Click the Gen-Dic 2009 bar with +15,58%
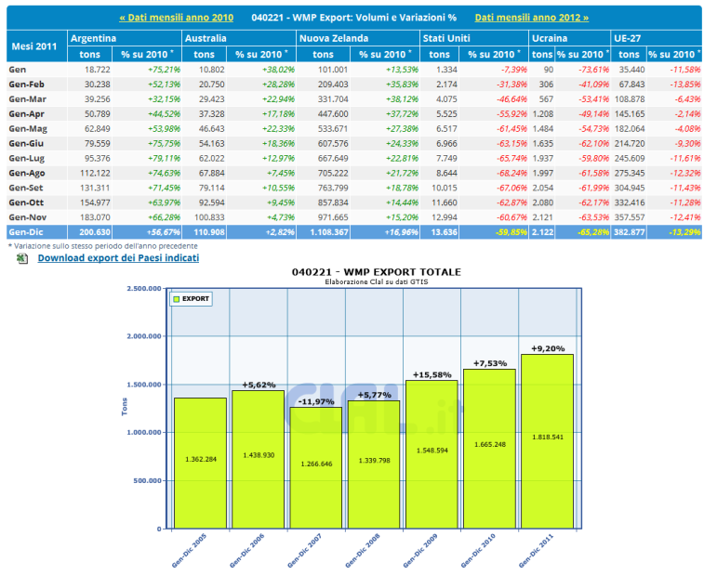Screen dimensions: 704x575 (432, 454)
